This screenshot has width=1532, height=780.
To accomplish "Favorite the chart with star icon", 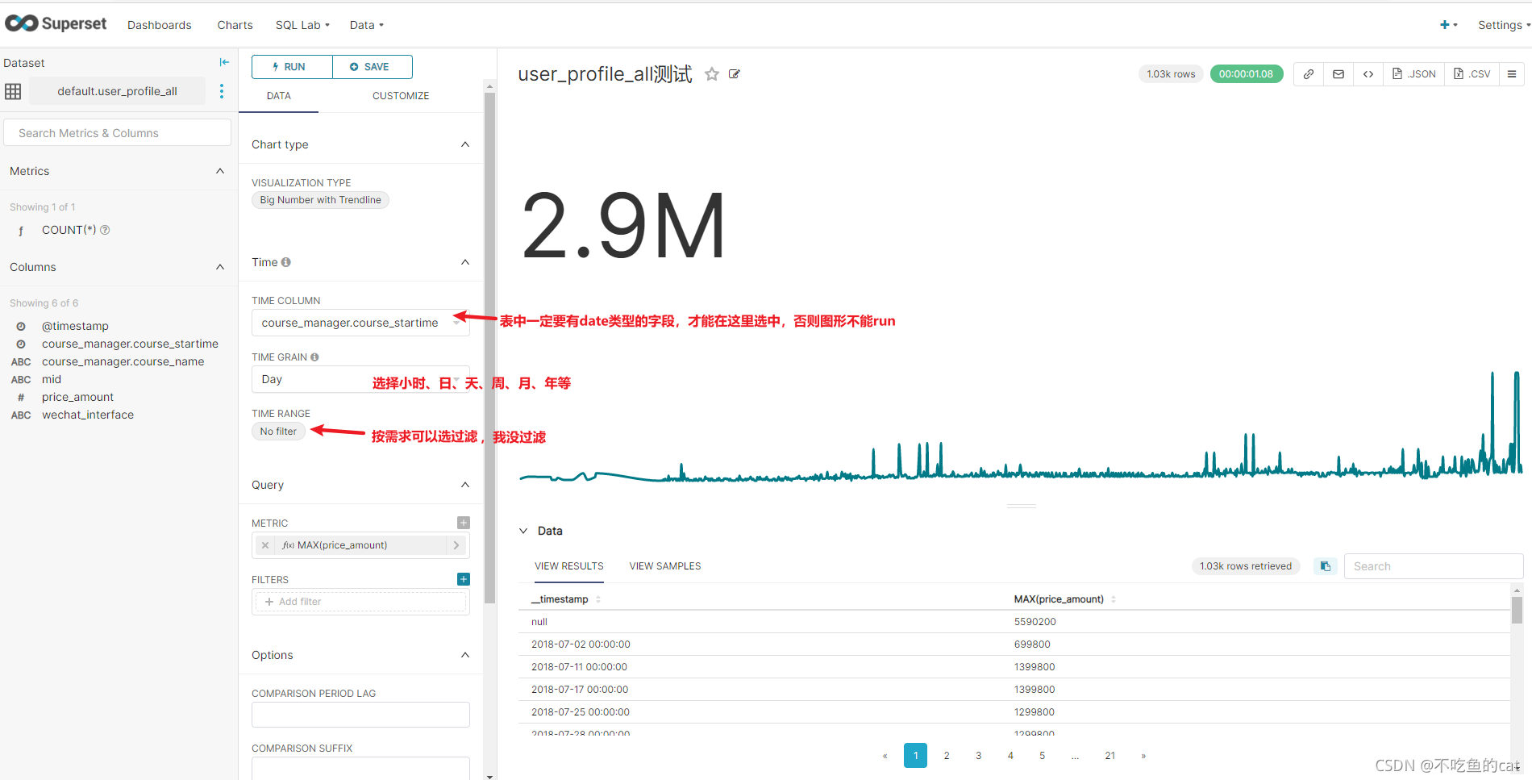I will [x=711, y=74].
